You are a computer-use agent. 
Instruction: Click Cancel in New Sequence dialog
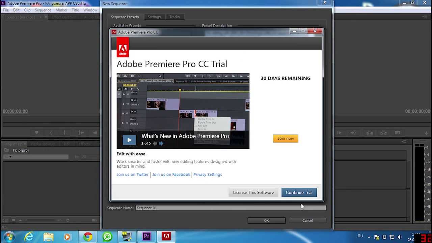[x=307, y=220]
